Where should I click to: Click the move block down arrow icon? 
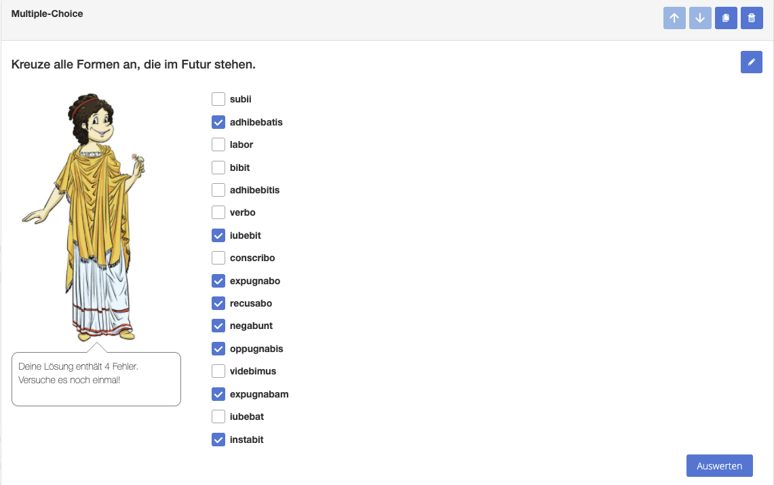coord(700,18)
